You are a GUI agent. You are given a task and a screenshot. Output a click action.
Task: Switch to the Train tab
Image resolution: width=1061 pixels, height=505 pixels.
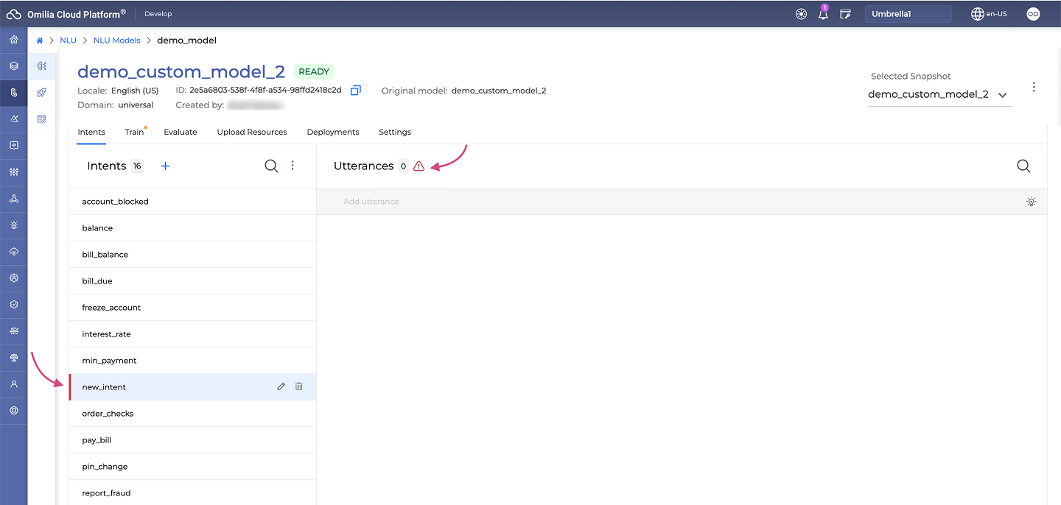134,132
